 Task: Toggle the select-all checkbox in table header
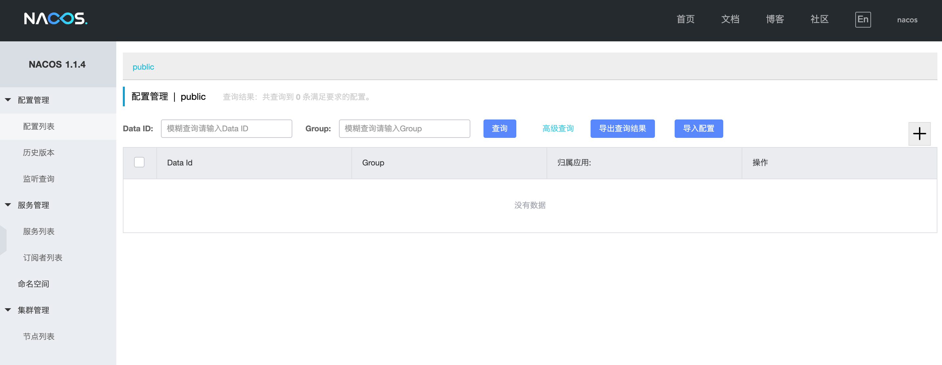point(139,162)
